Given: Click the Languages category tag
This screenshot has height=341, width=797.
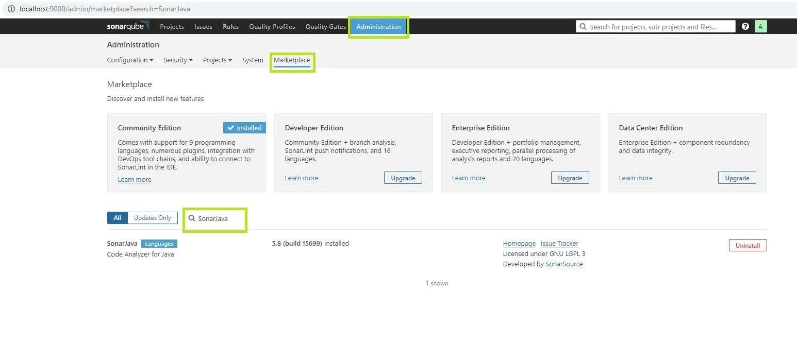Looking at the screenshot, I should [x=159, y=244].
